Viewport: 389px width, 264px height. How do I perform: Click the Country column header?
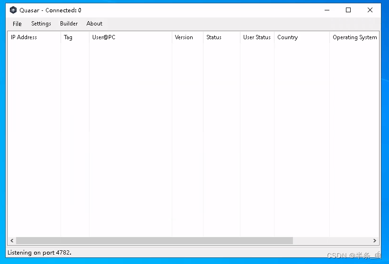[x=302, y=37]
